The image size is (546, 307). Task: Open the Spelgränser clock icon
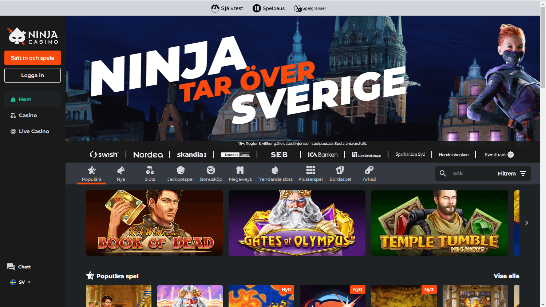pyautogui.click(x=298, y=8)
